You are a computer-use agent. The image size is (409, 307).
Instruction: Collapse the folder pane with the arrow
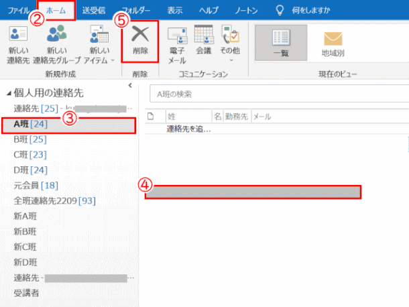tap(130, 85)
